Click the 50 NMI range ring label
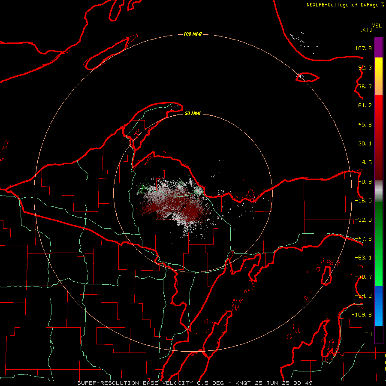 pyautogui.click(x=193, y=113)
